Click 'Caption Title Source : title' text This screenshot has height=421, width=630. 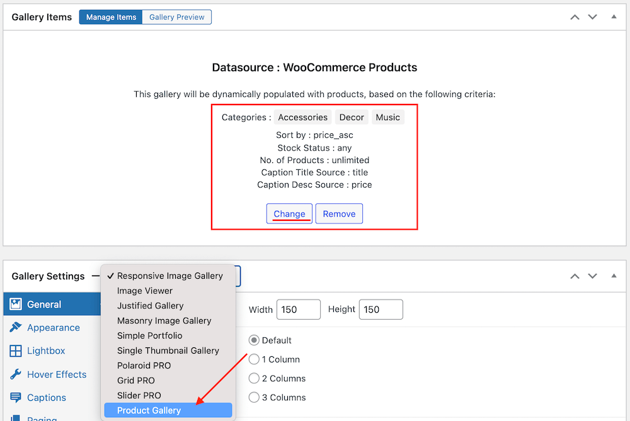pos(314,172)
